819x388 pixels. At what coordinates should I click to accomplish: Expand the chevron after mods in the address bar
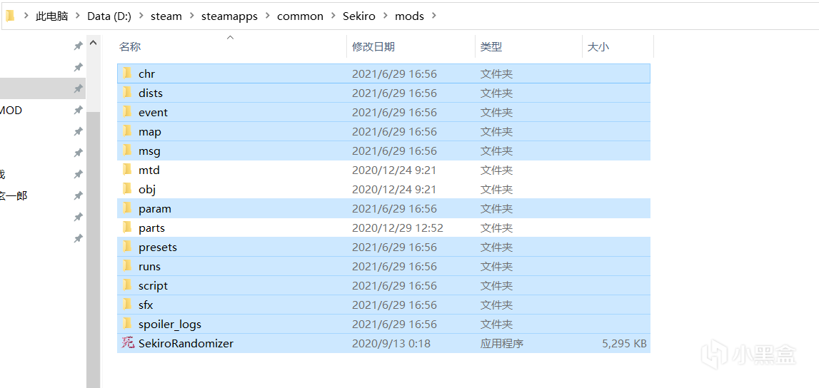coord(434,16)
